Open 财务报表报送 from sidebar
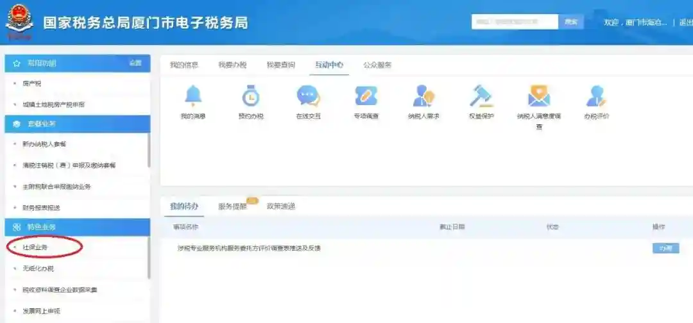Viewport: 693px width, 323px height. (x=41, y=208)
